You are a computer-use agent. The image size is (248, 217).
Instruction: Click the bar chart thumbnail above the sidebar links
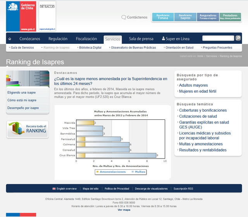(28, 78)
